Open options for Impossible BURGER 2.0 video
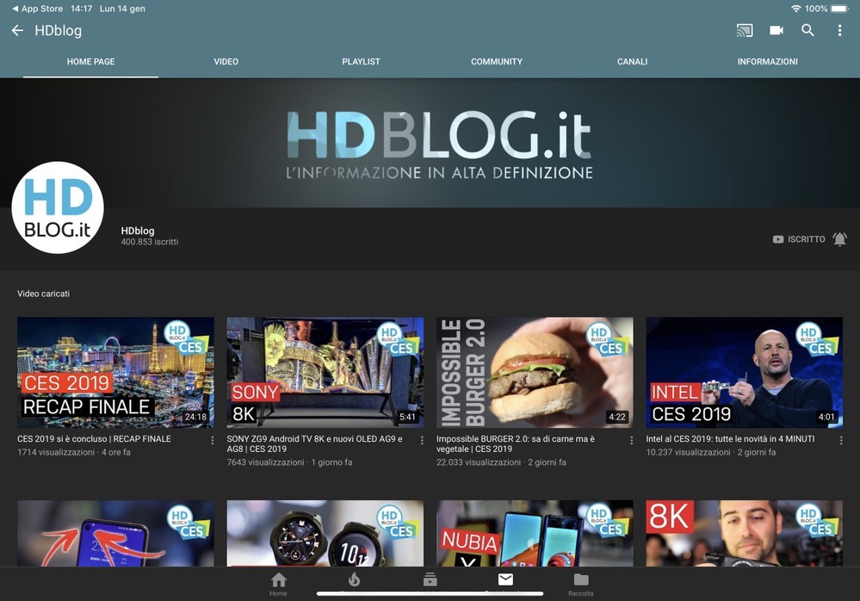 point(631,440)
